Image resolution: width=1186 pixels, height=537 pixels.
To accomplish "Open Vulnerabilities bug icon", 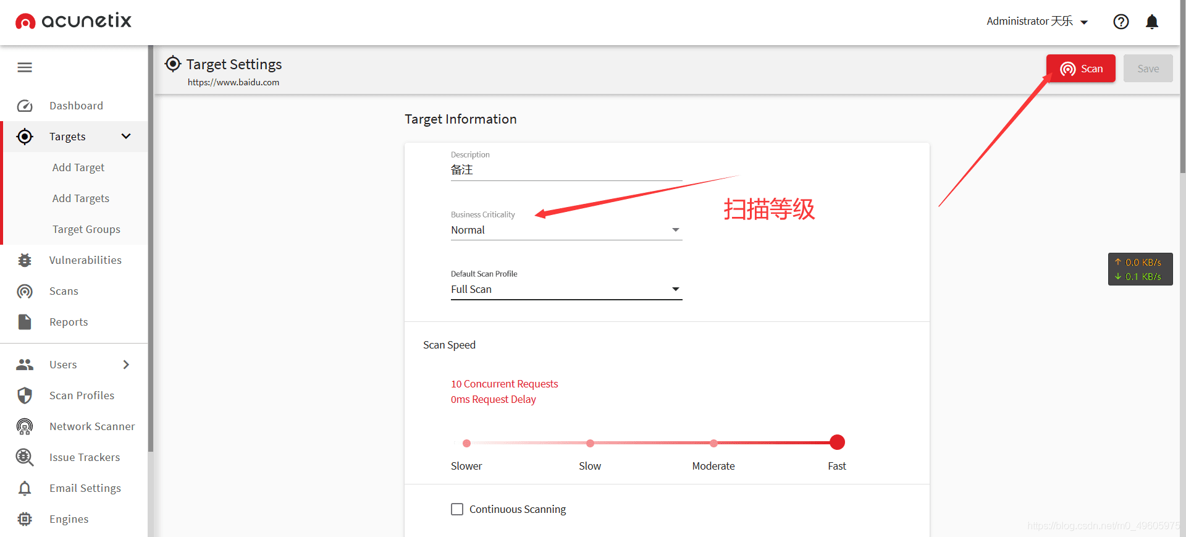I will coord(25,260).
